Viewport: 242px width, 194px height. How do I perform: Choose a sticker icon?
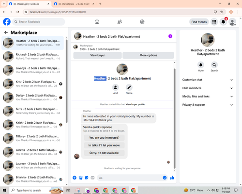tap(87, 178)
